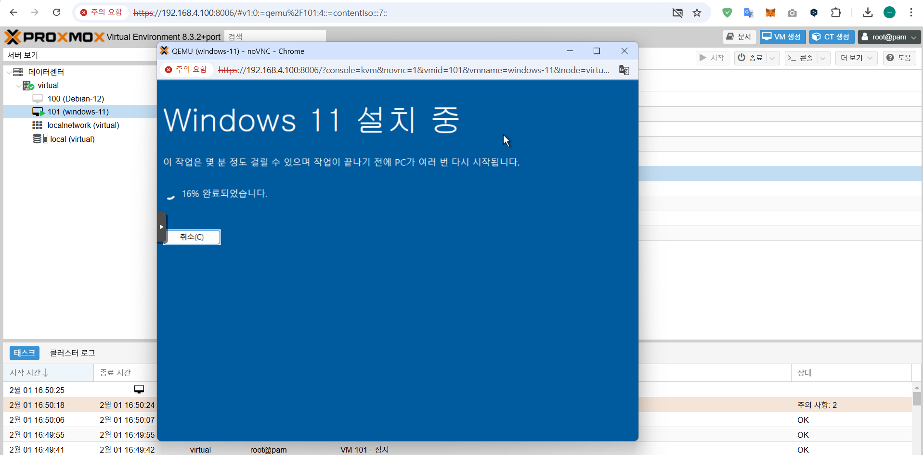Viewport: 923px width, 455px height.
Task: Click the green shield extension icon
Action: coord(727,13)
